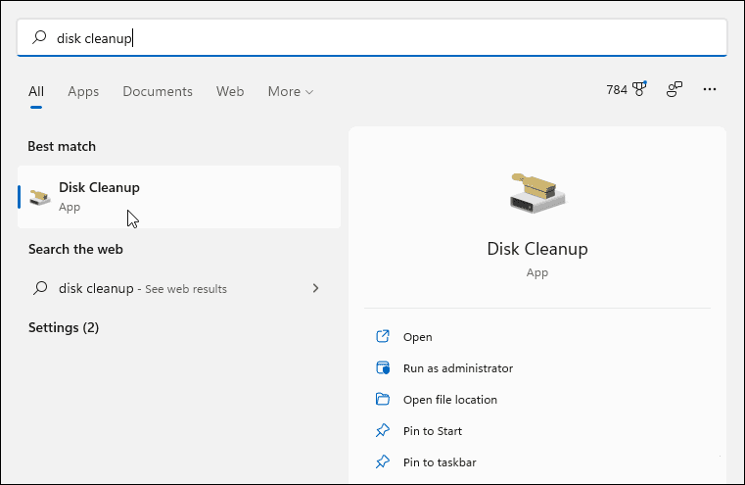
Task: Click the Pin to taskbar pin icon
Action: [x=383, y=462]
